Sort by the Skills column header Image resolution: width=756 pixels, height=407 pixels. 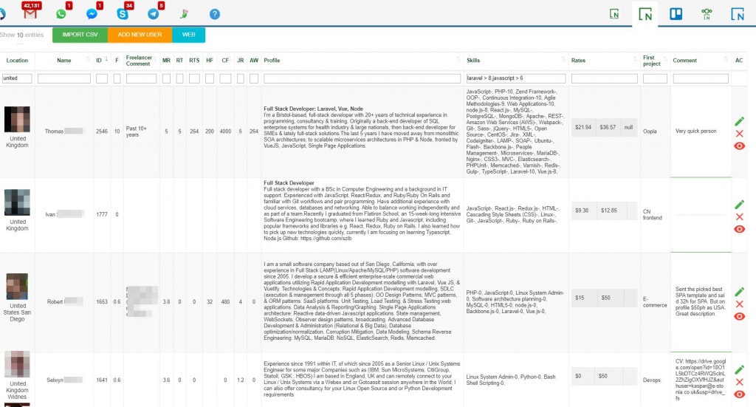point(516,61)
